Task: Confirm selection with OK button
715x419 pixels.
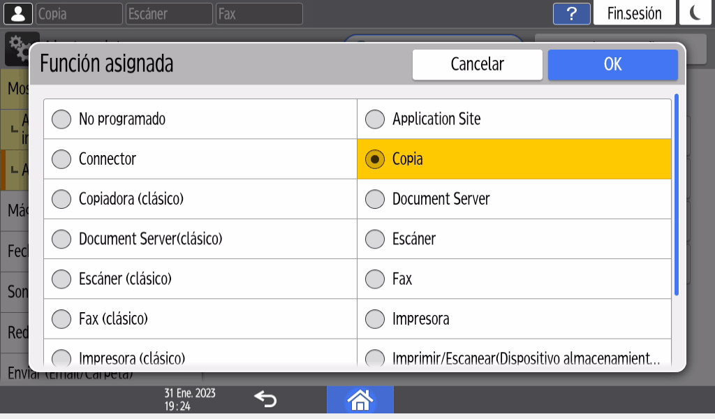Action: pyautogui.click(x=612, y=64)
